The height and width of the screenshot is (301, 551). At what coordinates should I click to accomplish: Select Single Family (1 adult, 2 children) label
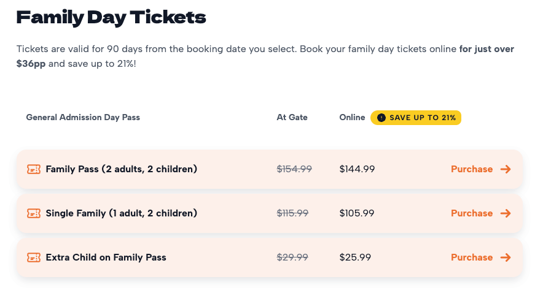click(x=121, y=213)
